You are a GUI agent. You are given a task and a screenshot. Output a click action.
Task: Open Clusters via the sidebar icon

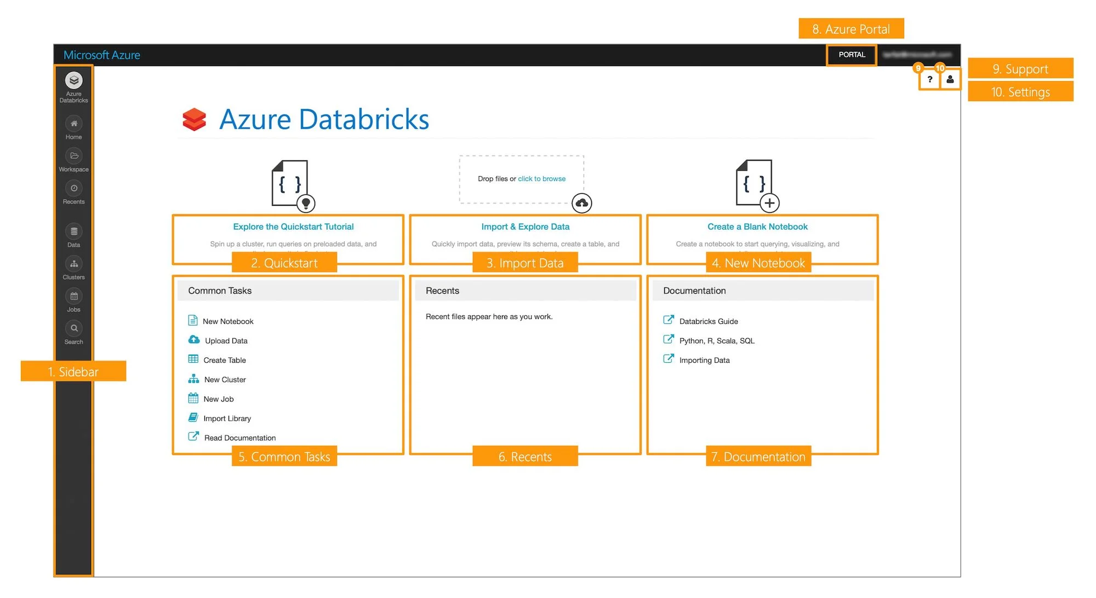73,264
